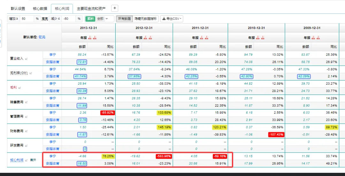
Task: Open left PDF icon under 2009-12-31 年报
Action: [x=313, y=38]
